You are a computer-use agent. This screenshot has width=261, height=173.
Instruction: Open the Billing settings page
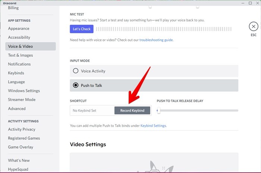13,8
